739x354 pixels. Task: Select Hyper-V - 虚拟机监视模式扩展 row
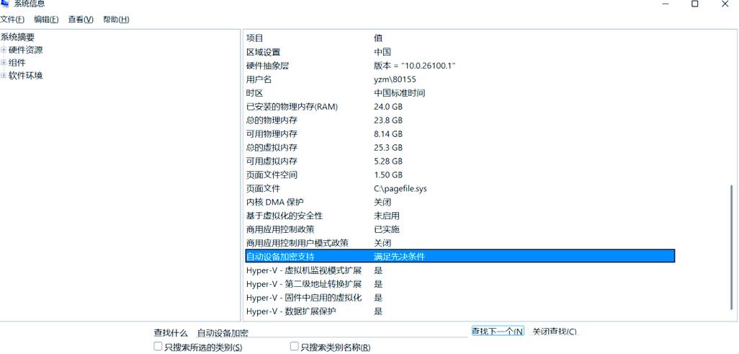click(x=460, y=270)
